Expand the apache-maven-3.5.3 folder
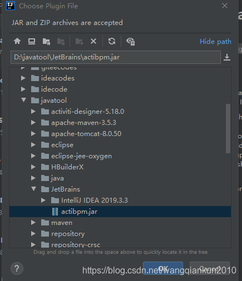 (33, 123)
